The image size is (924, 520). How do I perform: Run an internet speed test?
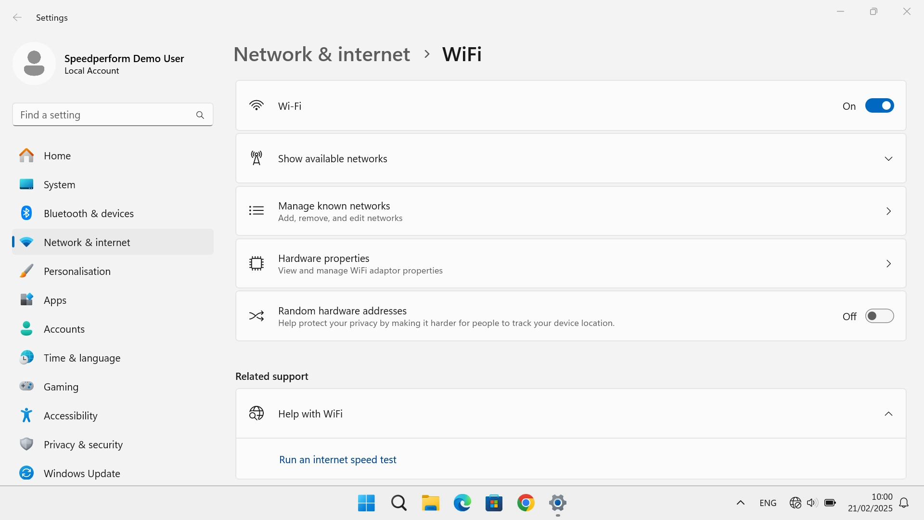pos(337,459)
